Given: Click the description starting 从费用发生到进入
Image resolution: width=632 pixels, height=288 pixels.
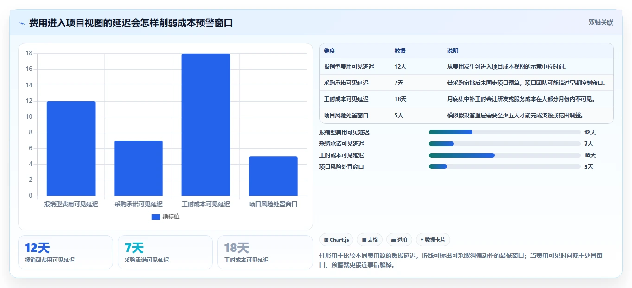Looking at the screenshot, I should (x=507, y=67).
